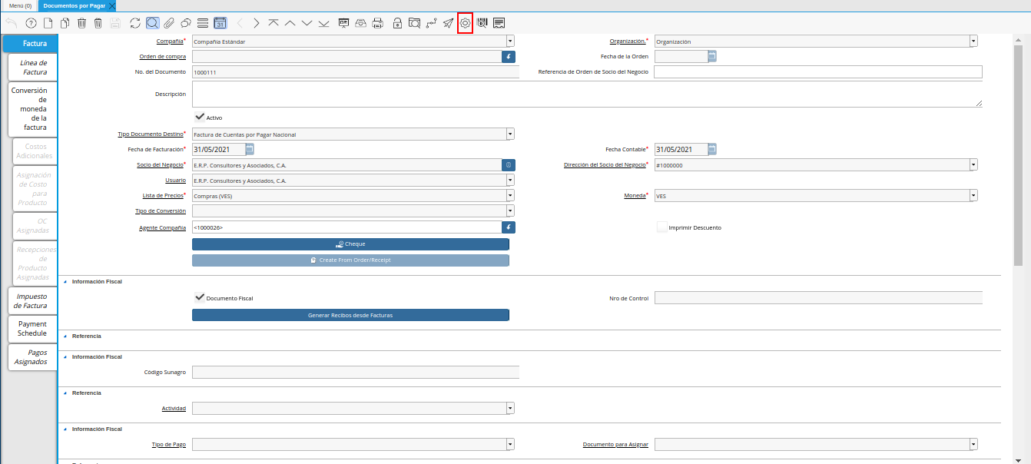Click the Orden de compra lookup button
The height and width of the screenshot is (464, 1031).
click(509, 56)
